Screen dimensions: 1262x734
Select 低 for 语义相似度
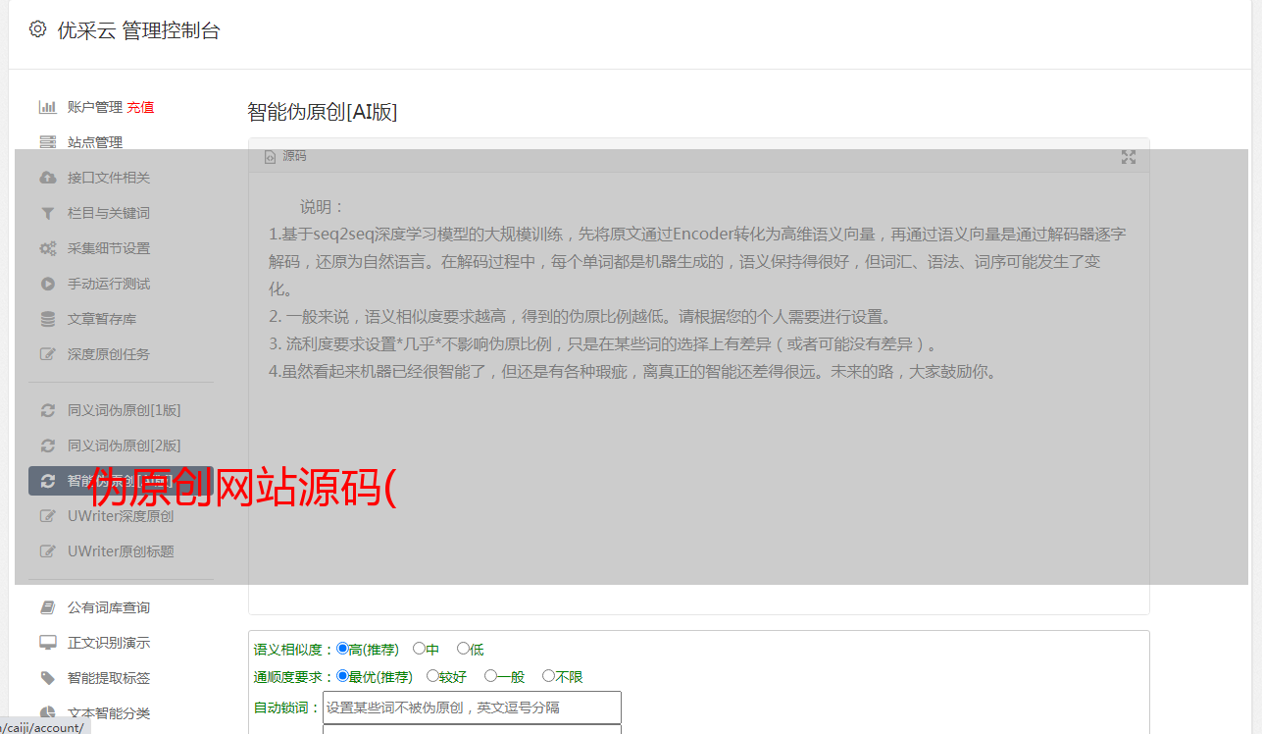click(x=463, y=649)
